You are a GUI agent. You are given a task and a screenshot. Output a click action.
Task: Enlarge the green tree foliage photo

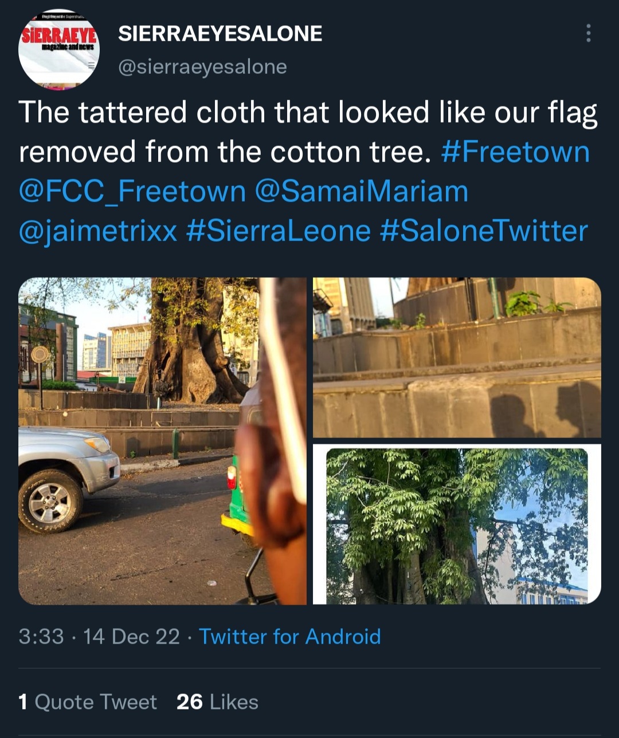point(457,524)
